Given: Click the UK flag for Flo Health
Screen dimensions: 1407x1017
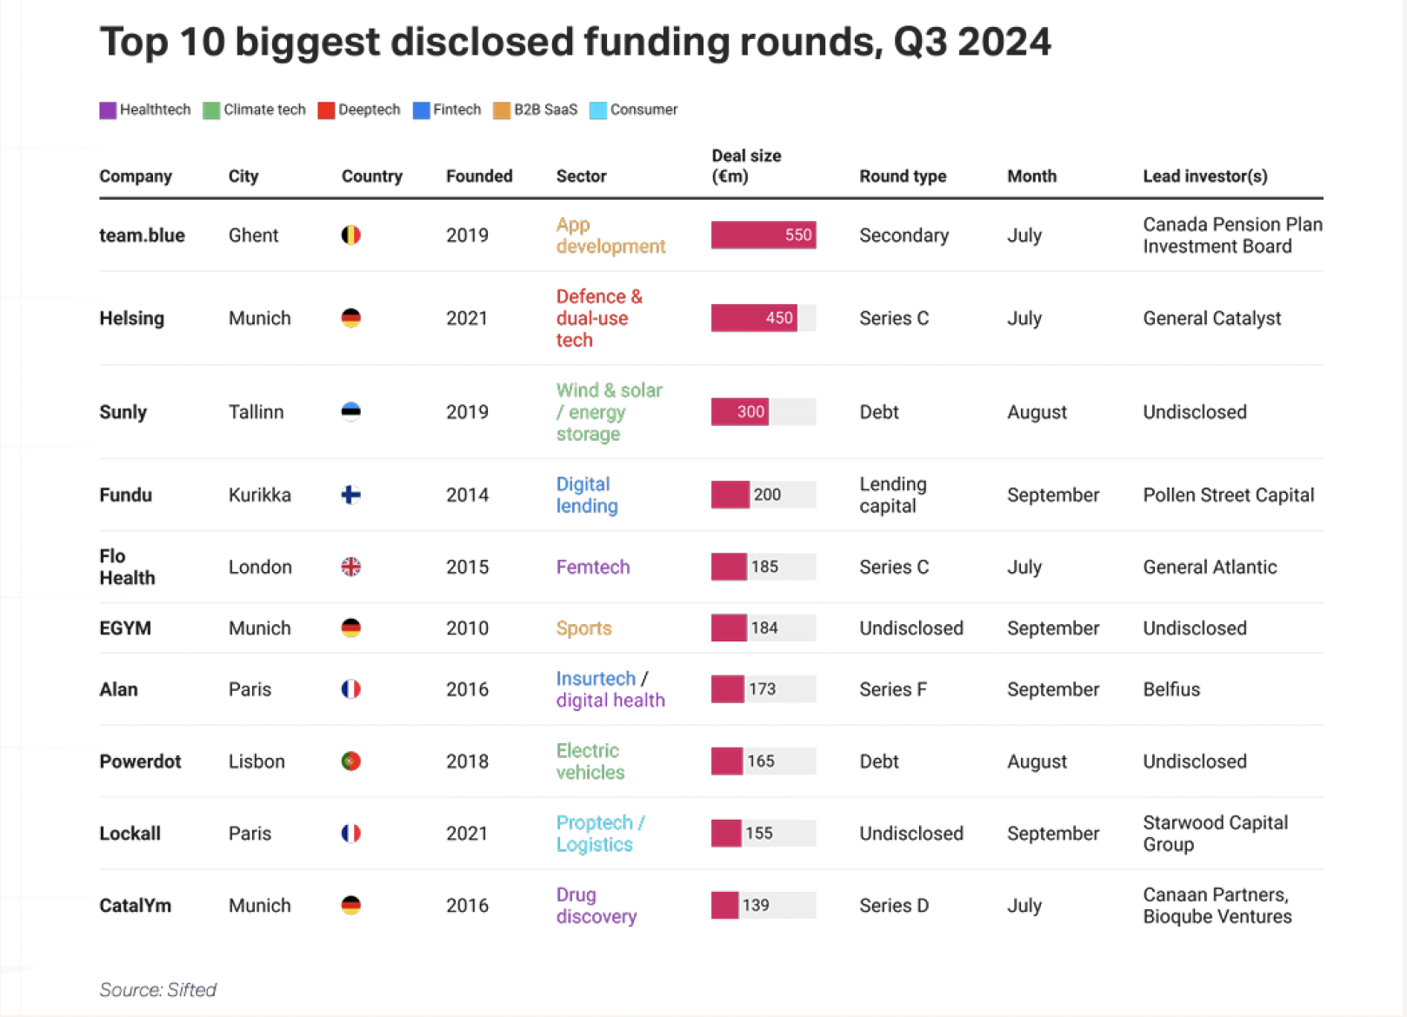Looking at the screenshot, I should click(x=350, y=567).
